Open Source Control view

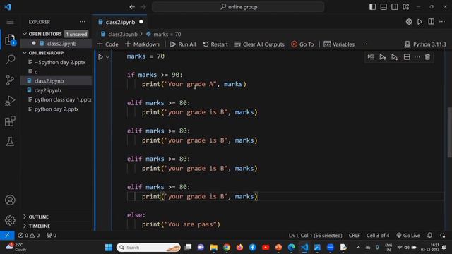point(10,80)
